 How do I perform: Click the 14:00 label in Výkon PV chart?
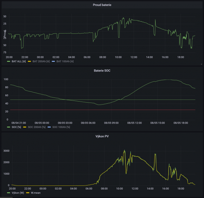pyautogui.click(x=150, y=189)
